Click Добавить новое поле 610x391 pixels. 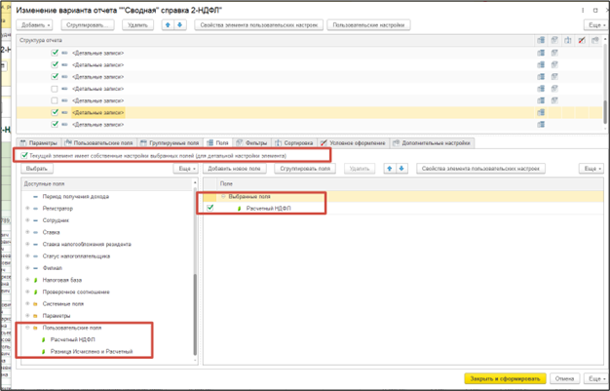[x=235, y=169]
